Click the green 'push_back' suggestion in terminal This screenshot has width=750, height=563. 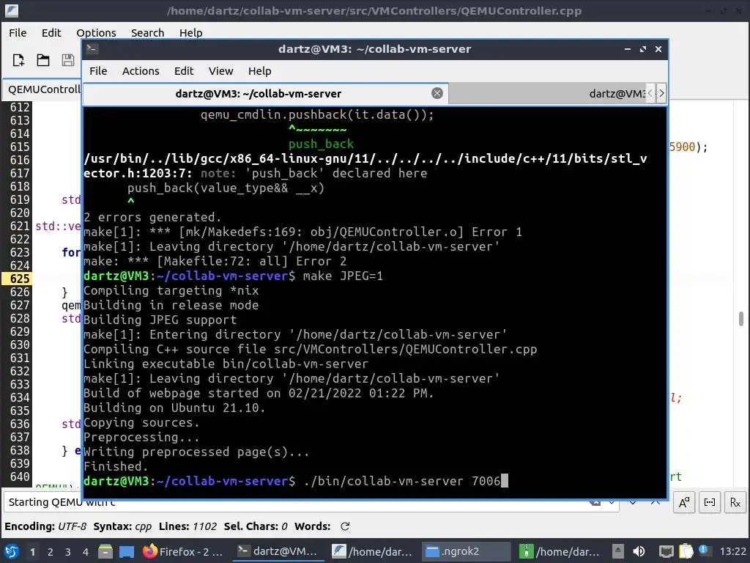point(321,144)
